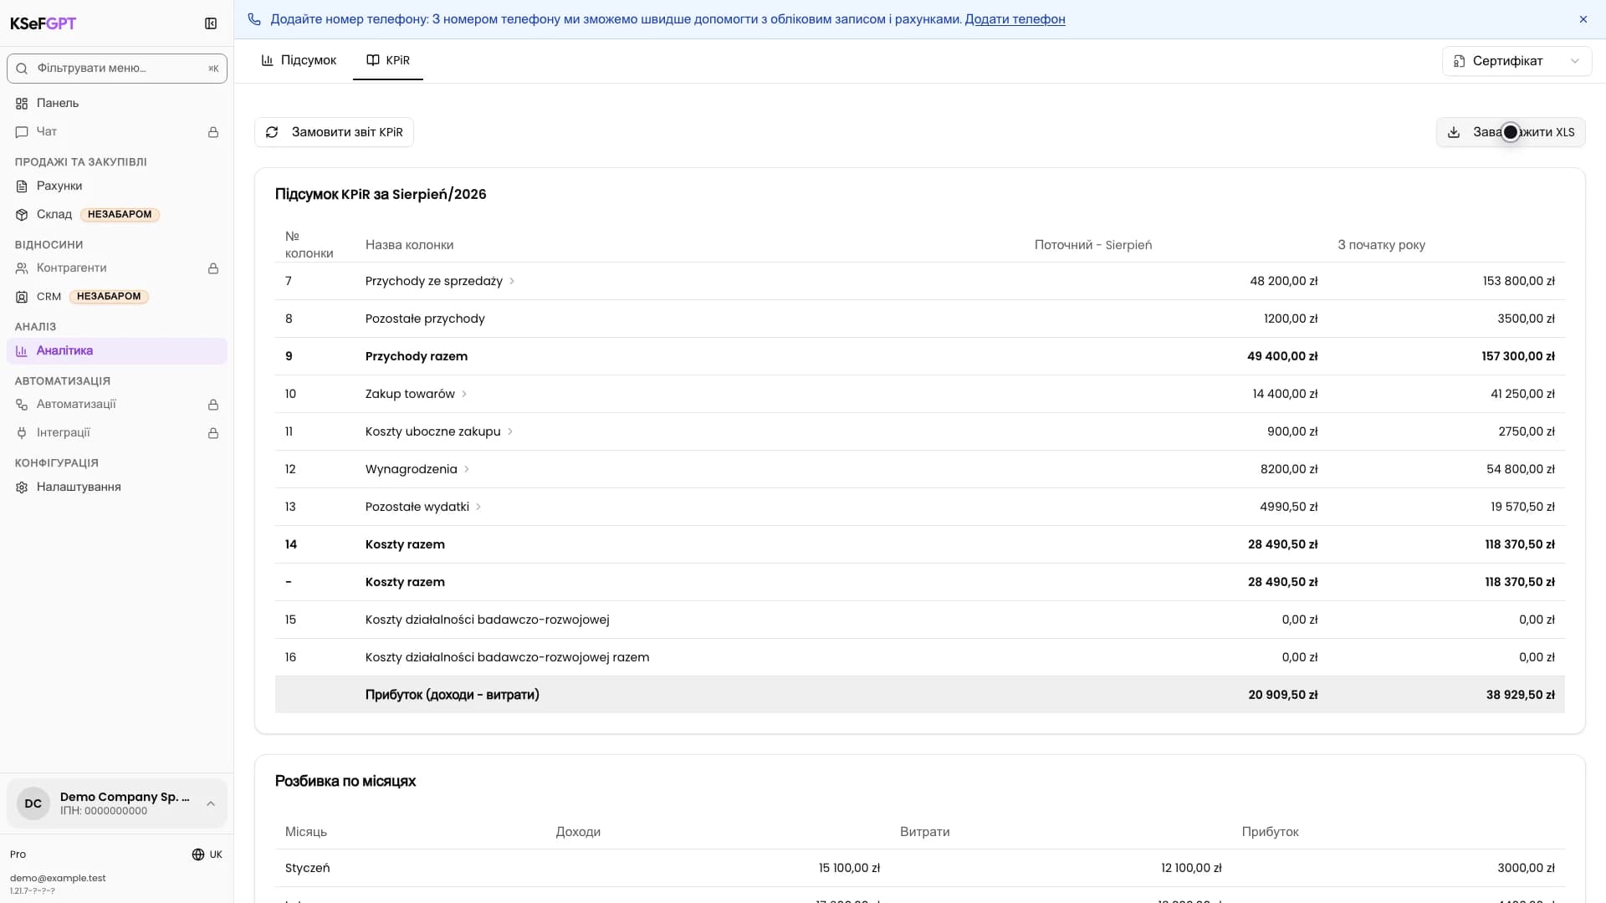This screenshot has width=1606, height=903.
Task: Click the certificate icon in the top bar
Action: [1459, 61]
